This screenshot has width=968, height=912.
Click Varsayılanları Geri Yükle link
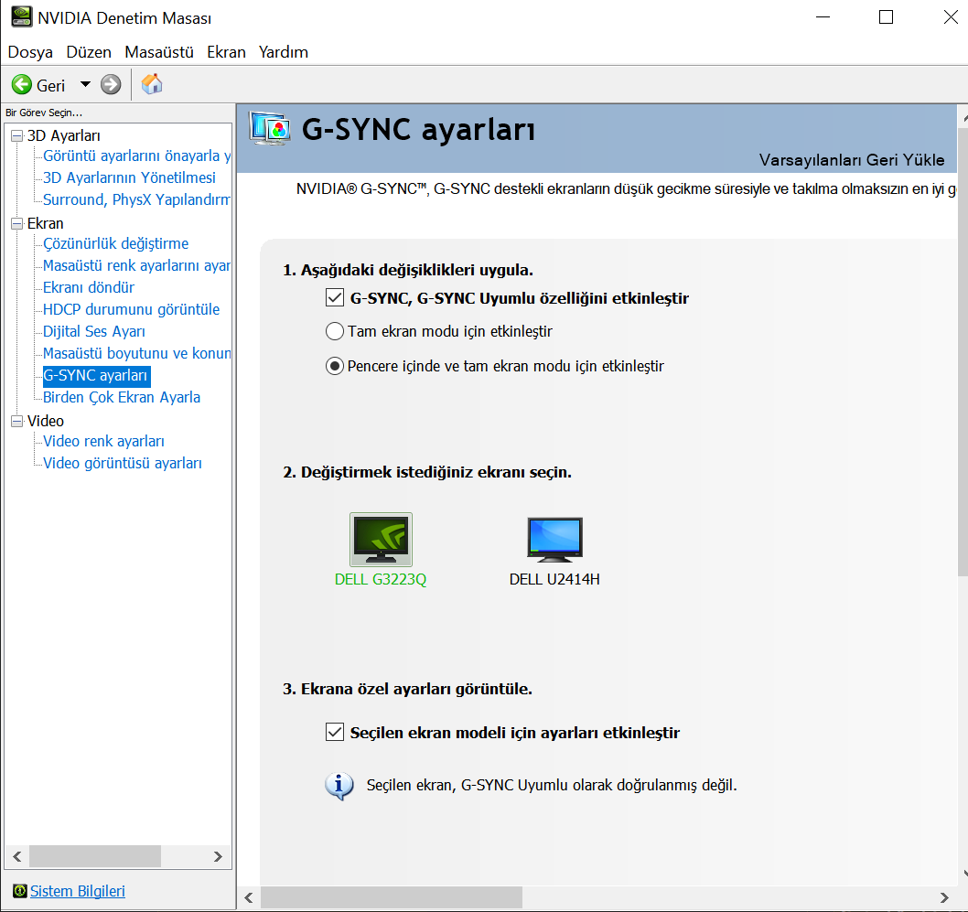(x=852, y=160)
